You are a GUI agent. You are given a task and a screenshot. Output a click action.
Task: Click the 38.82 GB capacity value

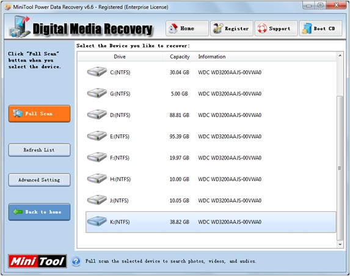tap(180, 222)
